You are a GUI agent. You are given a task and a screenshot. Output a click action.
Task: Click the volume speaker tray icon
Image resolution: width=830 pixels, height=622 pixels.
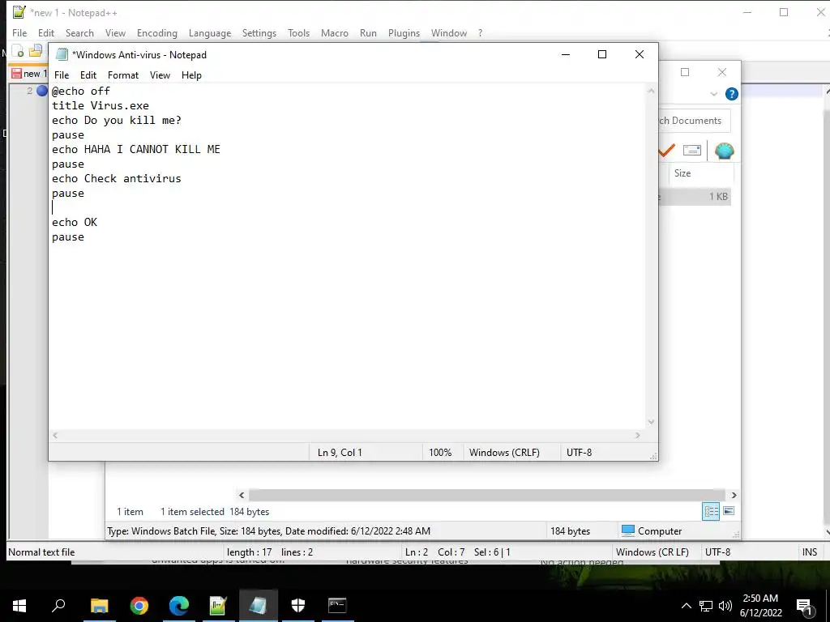tap(725, 606)
